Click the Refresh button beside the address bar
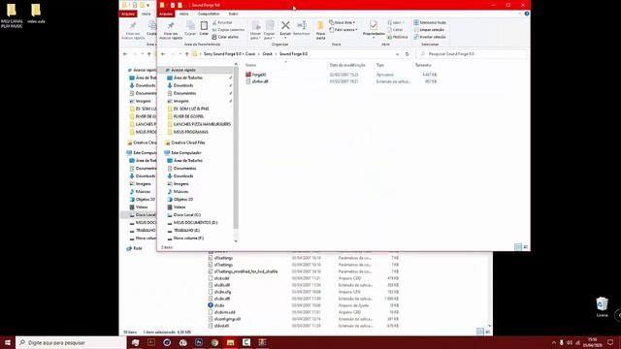This screenshot has height=349, width=621. point(407,54)
